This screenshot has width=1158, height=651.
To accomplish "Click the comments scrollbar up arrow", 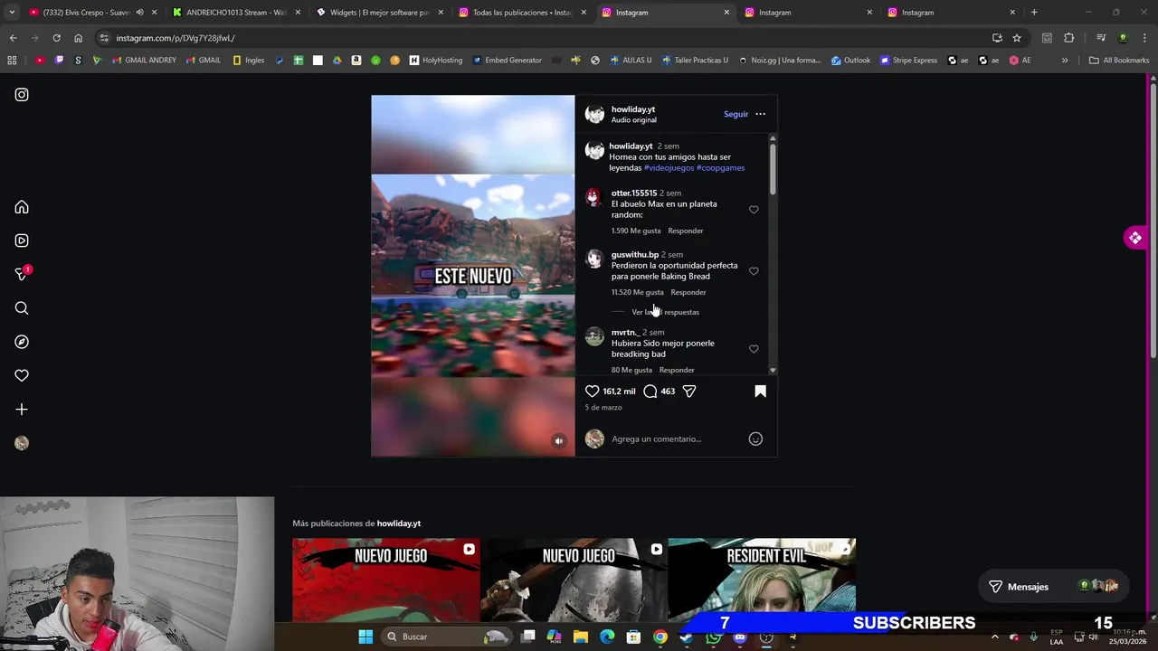I will pos(772,137).
